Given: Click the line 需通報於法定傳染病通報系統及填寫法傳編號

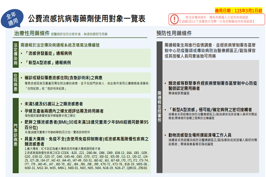Looking at the screenshot, I should coord(60,45).
